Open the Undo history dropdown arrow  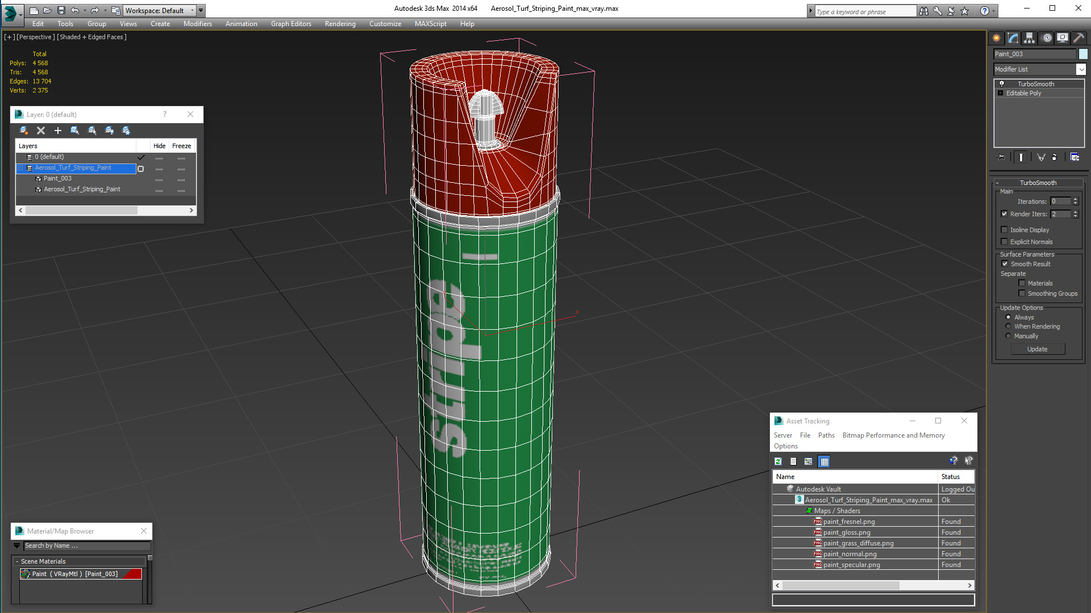pyautogui.click(x=85, y=10)
